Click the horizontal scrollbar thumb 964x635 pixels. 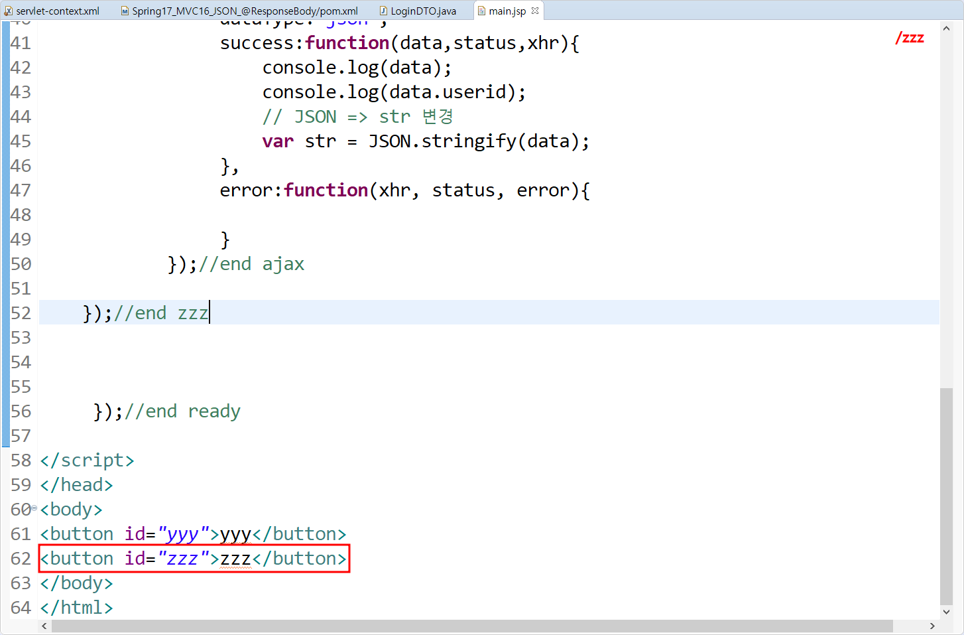coord(472,626)
